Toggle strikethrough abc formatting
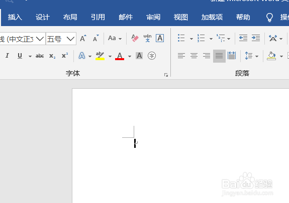The image size is (289, 203). [x=40, y=56]
